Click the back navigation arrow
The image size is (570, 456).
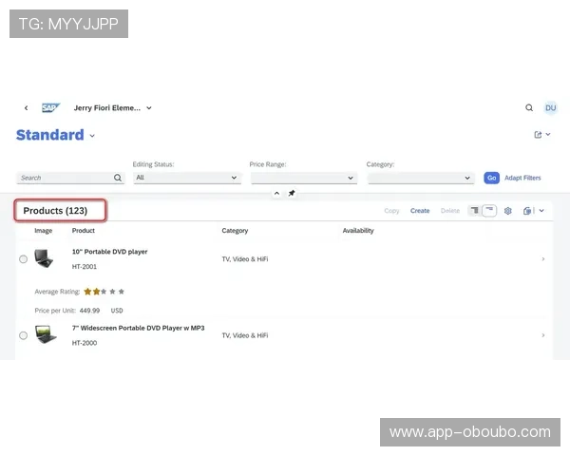[x=26, y=108]
